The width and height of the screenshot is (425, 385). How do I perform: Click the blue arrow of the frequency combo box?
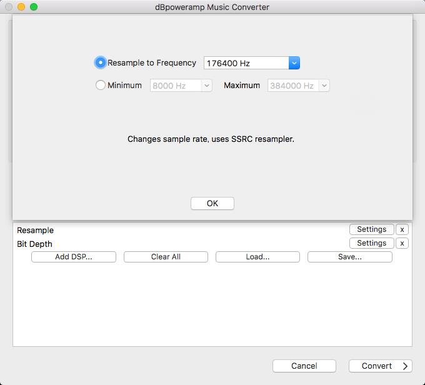(x=294, y=63)
